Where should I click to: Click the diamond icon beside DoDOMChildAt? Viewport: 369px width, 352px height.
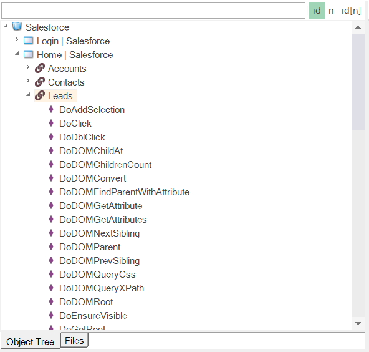51,150
